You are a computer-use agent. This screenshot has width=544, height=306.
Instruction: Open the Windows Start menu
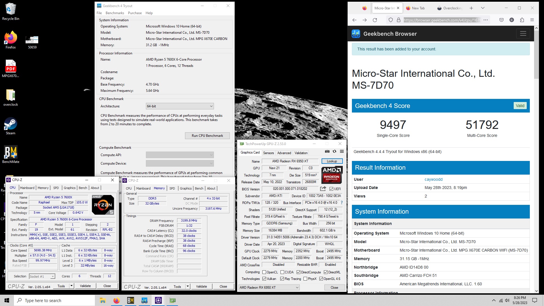click(7, 300)
